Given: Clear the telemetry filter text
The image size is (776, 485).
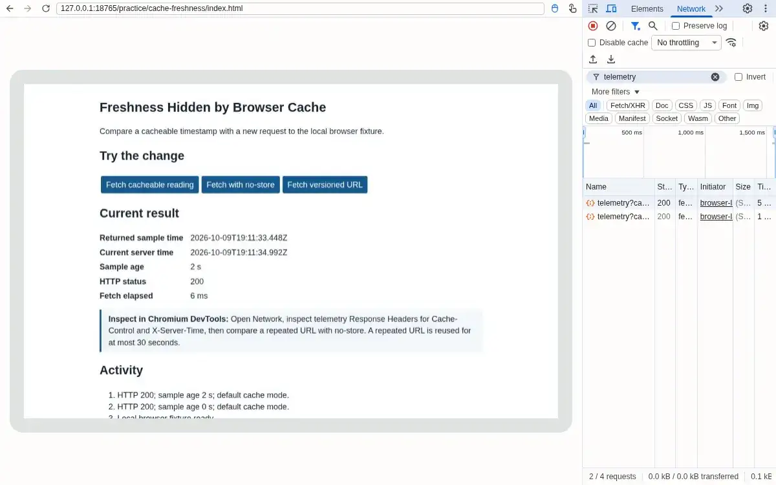Looking at the screenshot, I should tap(715, 77).
